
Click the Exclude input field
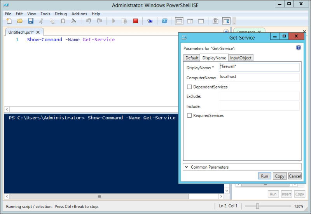259,96
